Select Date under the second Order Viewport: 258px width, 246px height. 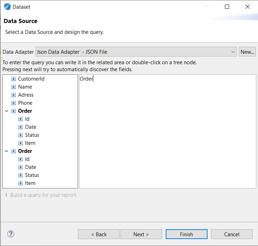tap(31, 167)
